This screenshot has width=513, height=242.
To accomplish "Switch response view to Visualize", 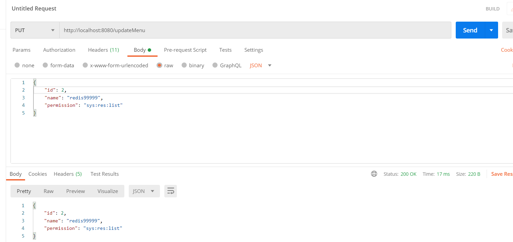I will [108, 191].
